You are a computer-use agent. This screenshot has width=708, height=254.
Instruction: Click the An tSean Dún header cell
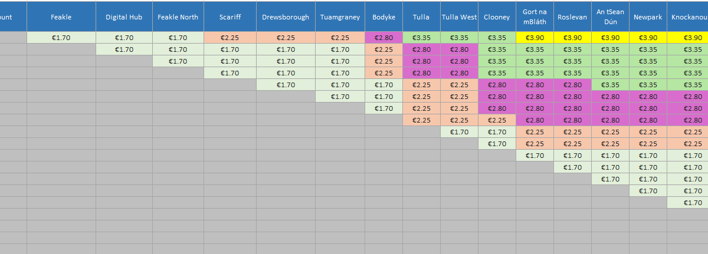pos(610,17)
